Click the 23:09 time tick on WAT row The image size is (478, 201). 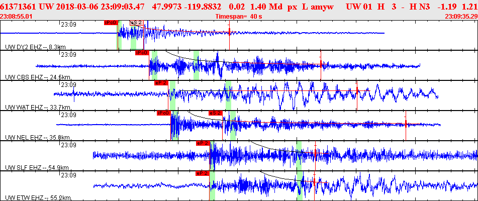[68, 84]
